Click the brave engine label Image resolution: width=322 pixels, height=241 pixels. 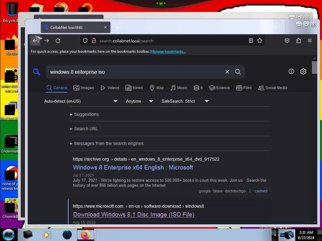(x=218, y=191)
